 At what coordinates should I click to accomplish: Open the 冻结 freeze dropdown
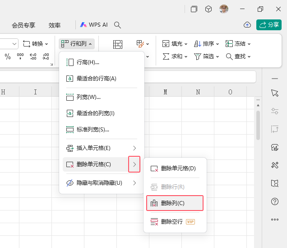coord(238,44)
